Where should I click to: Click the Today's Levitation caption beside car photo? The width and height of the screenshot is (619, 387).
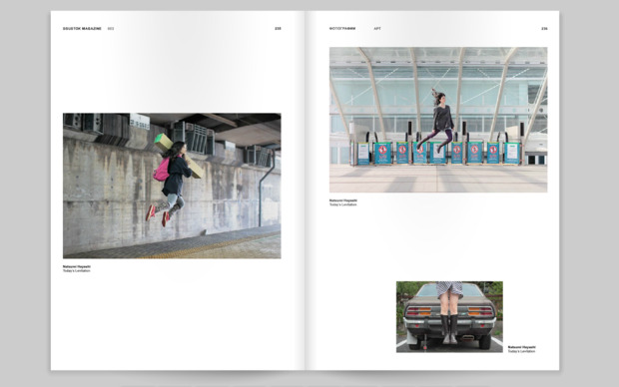(521, 351)
